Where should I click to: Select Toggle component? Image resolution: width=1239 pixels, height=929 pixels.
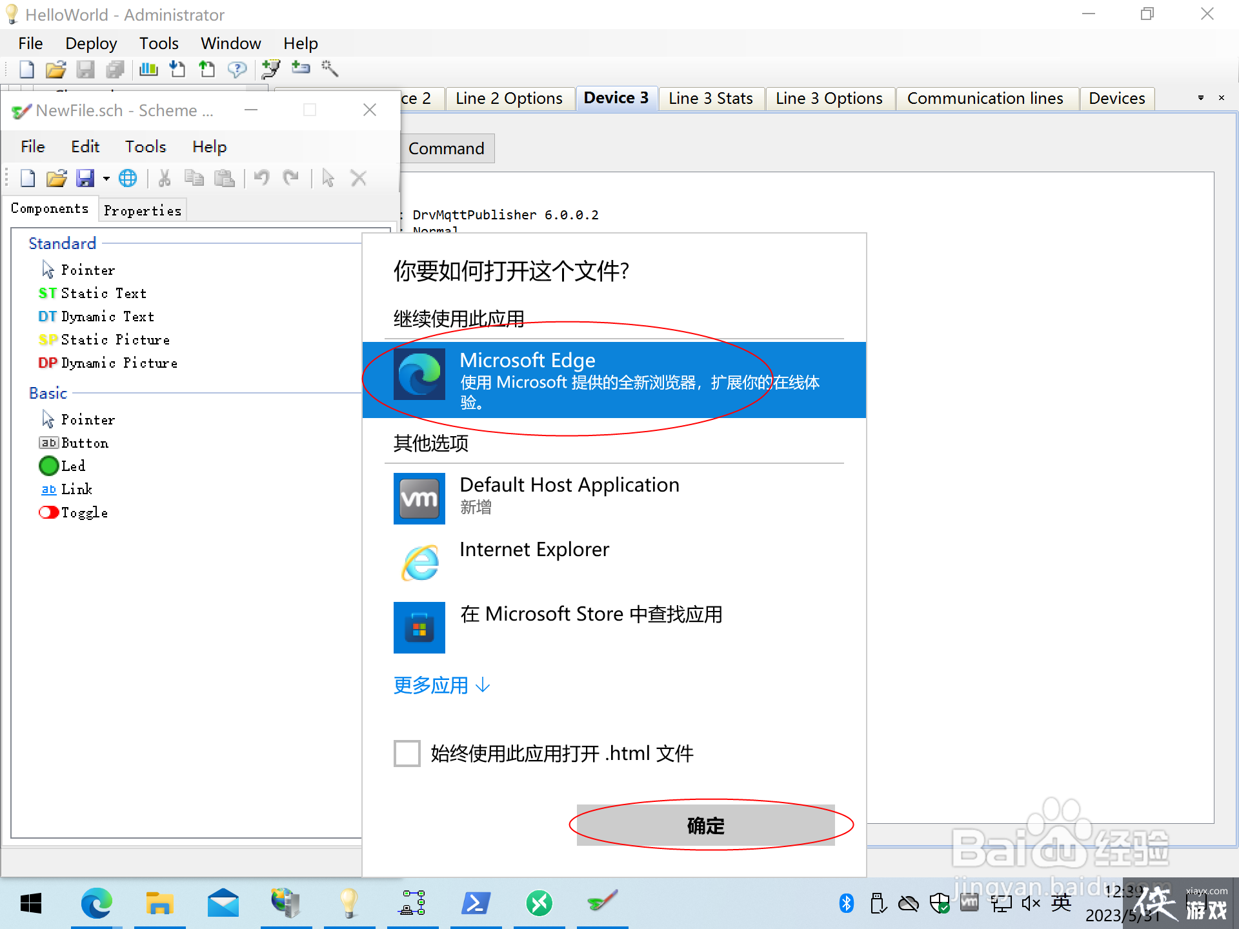click(74, 512)
